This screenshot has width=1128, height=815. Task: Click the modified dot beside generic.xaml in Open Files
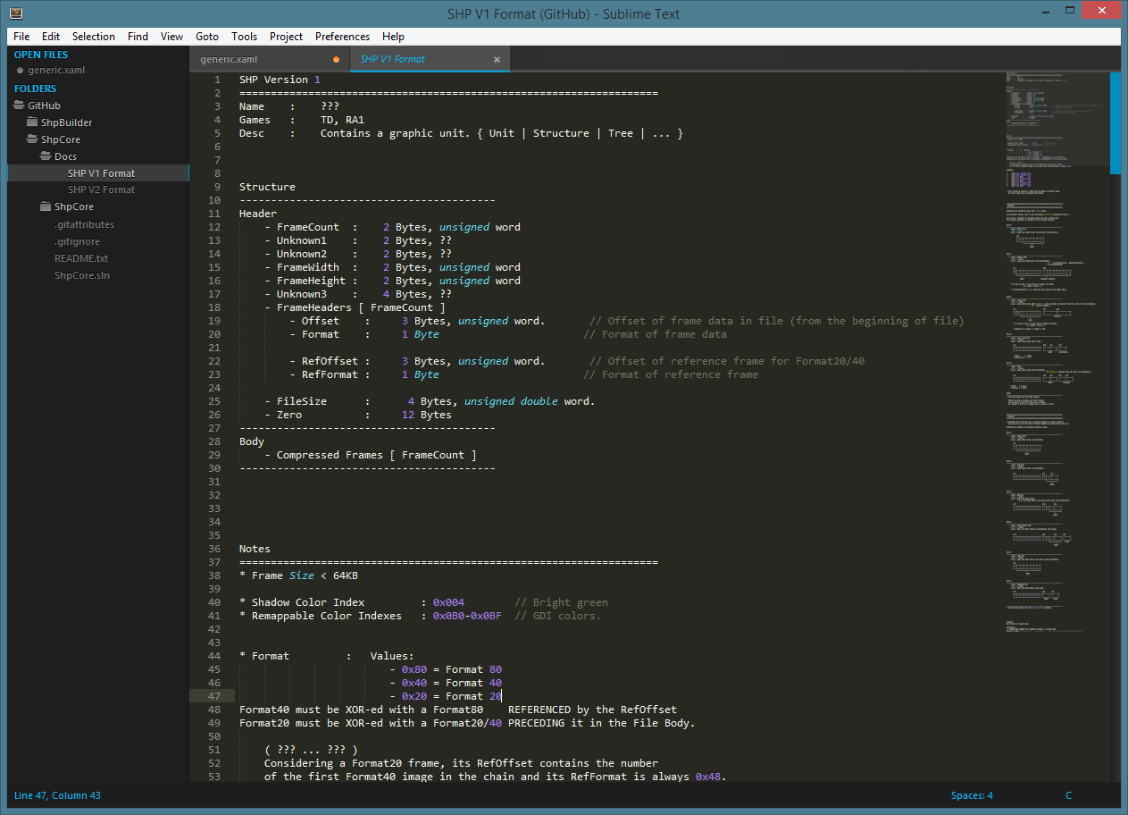click(x=20, y=70)
